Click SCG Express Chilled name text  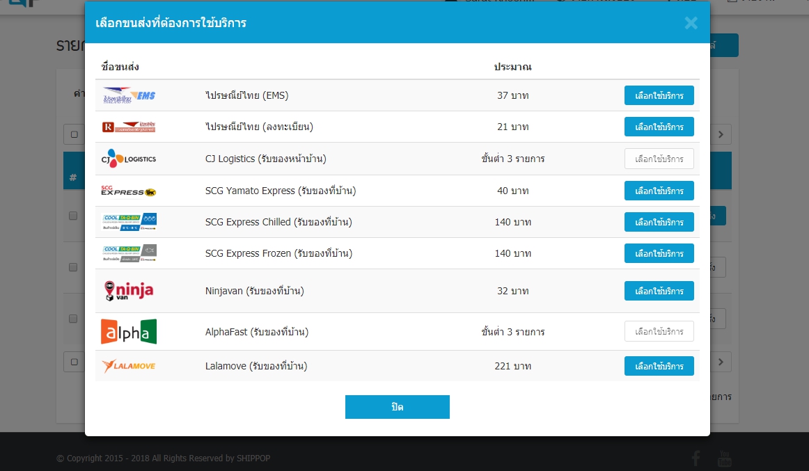278,222
